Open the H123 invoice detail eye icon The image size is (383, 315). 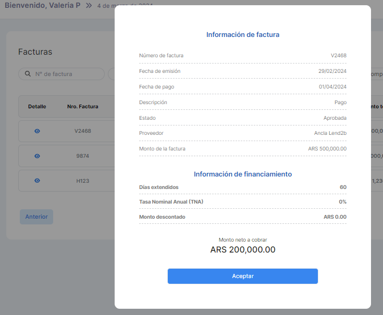point(37,180)
